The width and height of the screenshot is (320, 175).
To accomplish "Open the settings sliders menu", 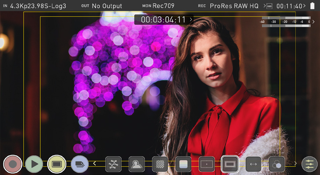I will tap(309, 164).
